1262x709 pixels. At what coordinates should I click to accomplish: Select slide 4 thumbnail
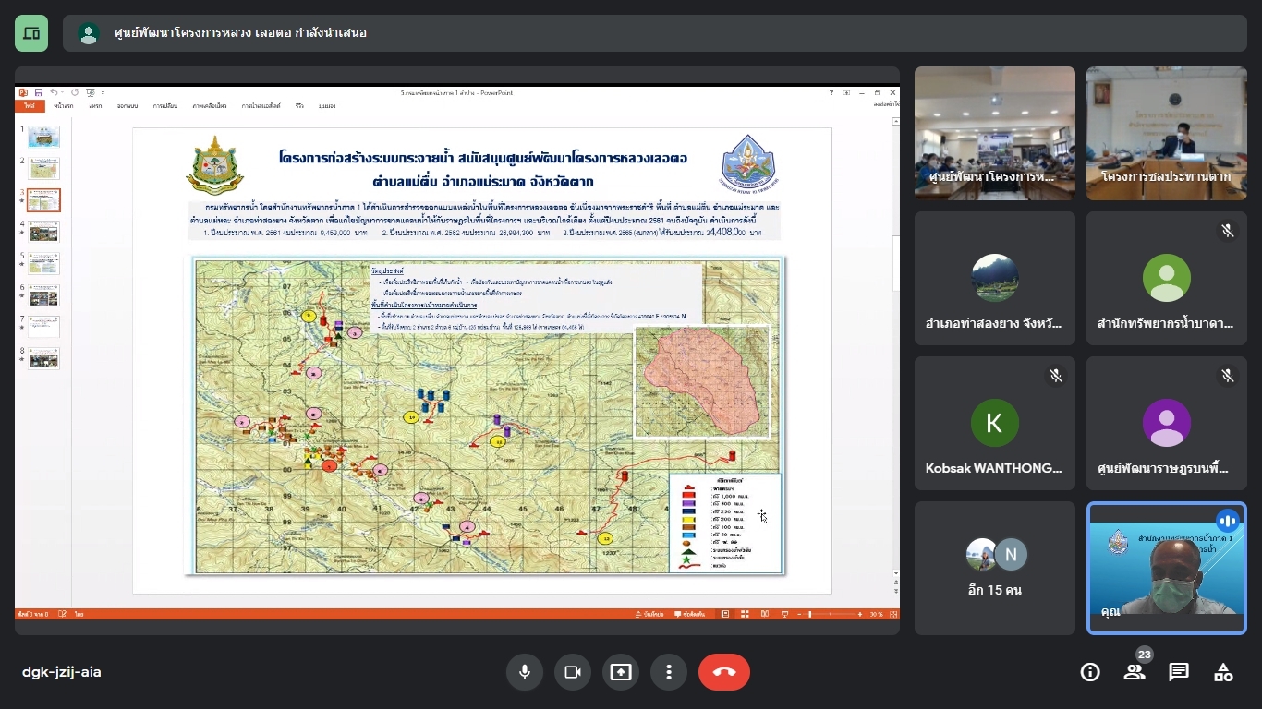click(43, 231)
